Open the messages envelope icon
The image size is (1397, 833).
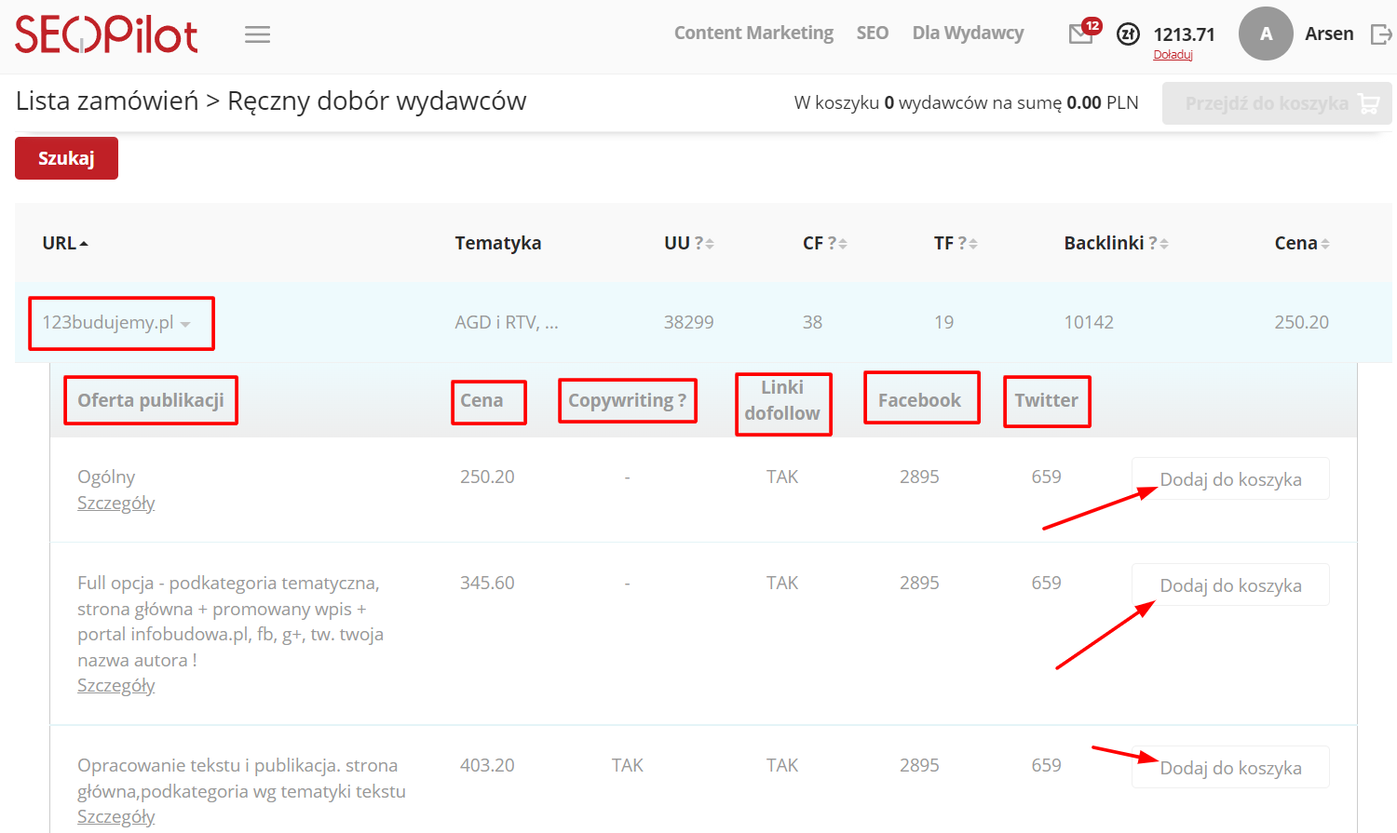tap(1081, 34)
